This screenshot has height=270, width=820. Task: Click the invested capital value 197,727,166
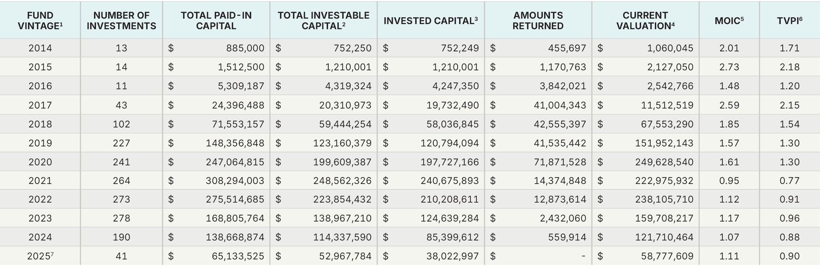tap(449, 162)
